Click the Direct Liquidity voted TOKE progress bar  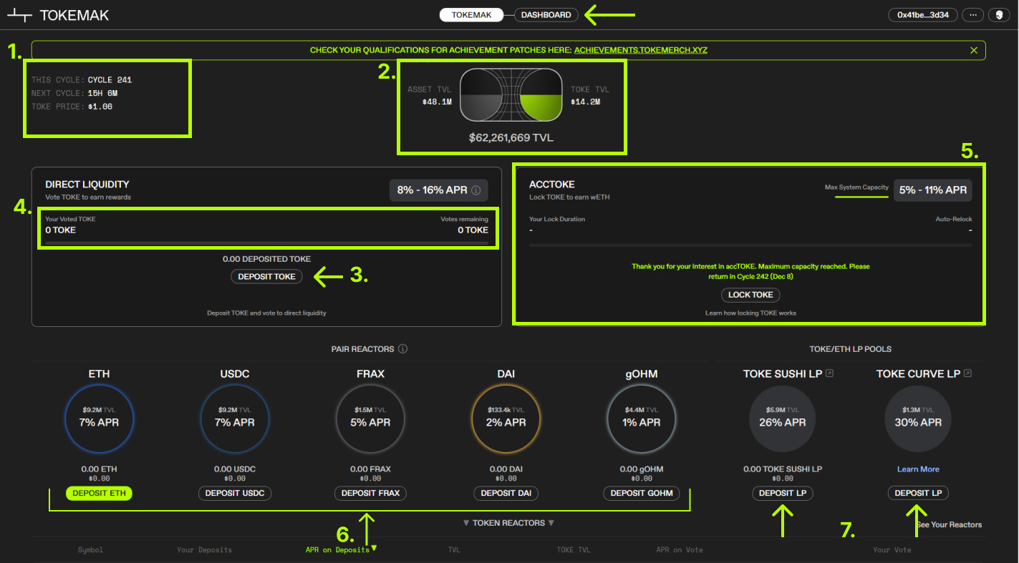266,243
